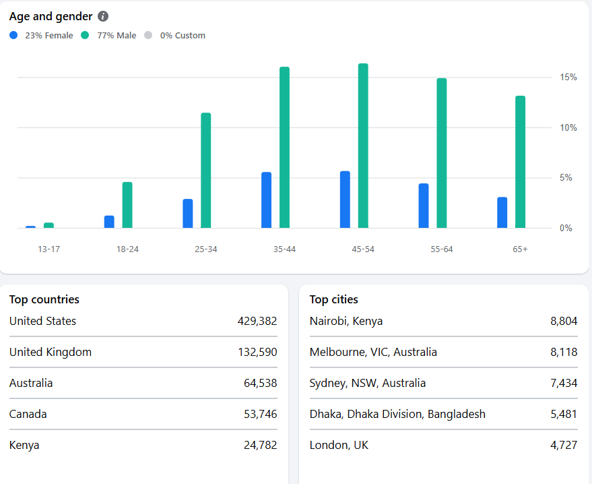Click the 8,804 city value
Screen dimensions: 592x484
(x=564, y=321)
